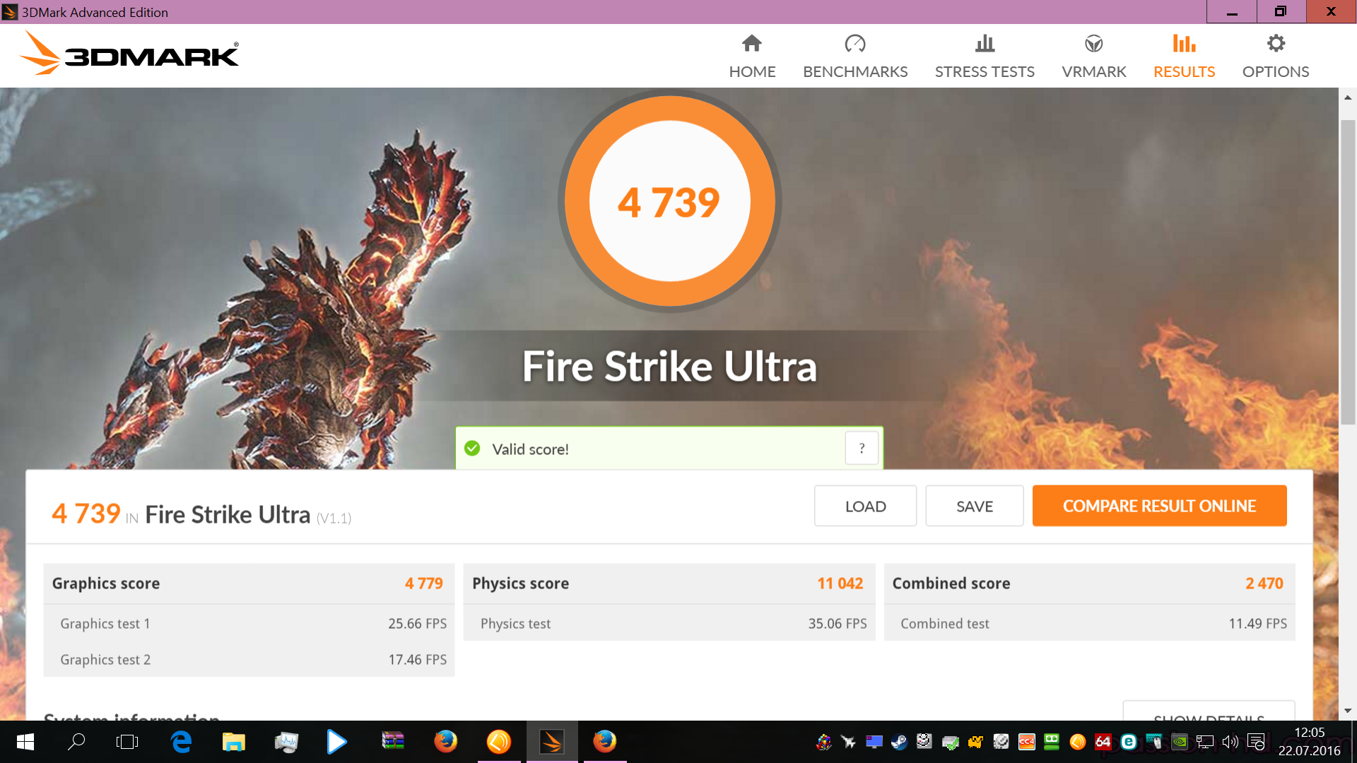Click scrollbar down arrow
The image size is (1357, 763).
pyautogui.click(x=1348, y=711)
